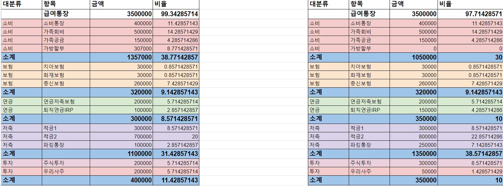Screen dimensions: 503x186
Task: Select 급여통장 cell in right table
Action: click(369, 14)
